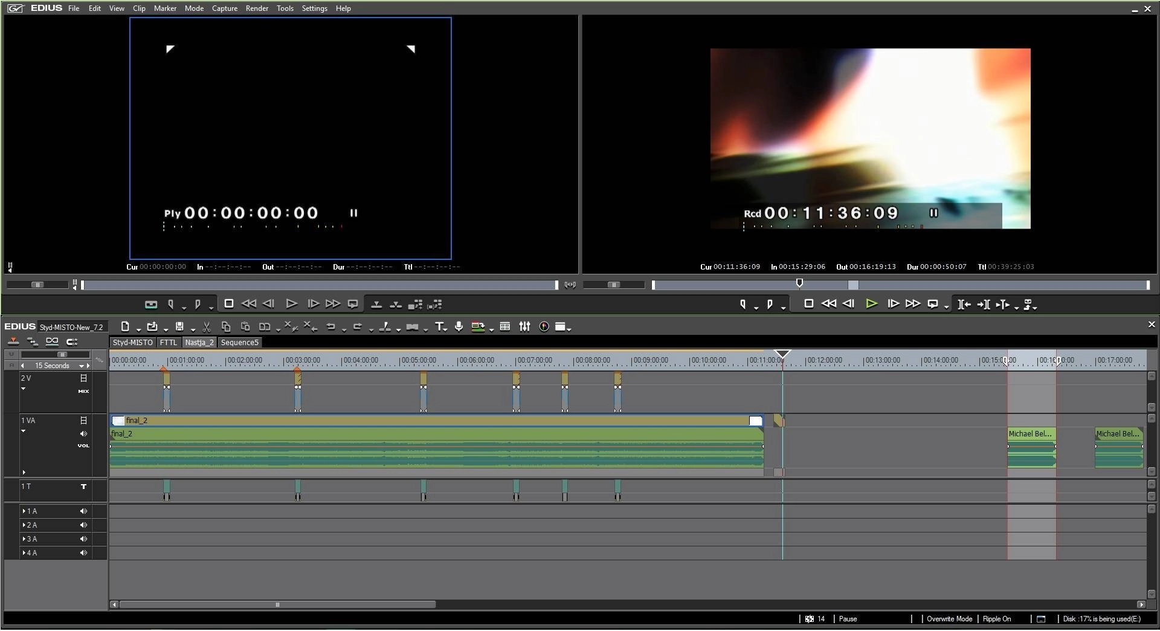Toggle title visibility on the 1 T track
This screenshot has width=1160, height=631.
(83, 486)
